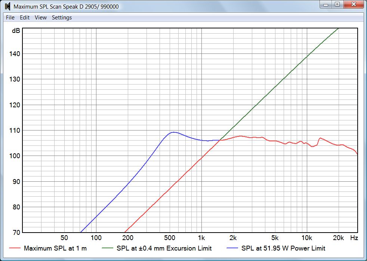Click the 20k frequency axis label
This screenshot has width=367, height=261.
[339, 238]
